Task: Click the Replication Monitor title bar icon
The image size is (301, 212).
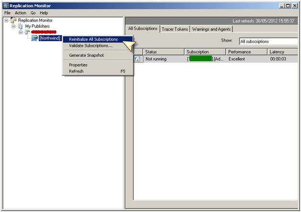Action: [6, 6]
